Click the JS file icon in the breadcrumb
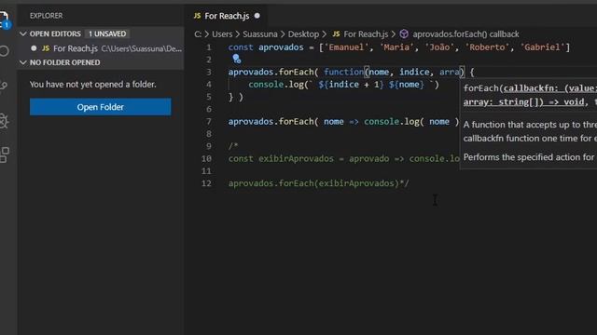Image resolution: width=597 pixels, height=335 pixels. pyautogui.click(x=336, y=33)
